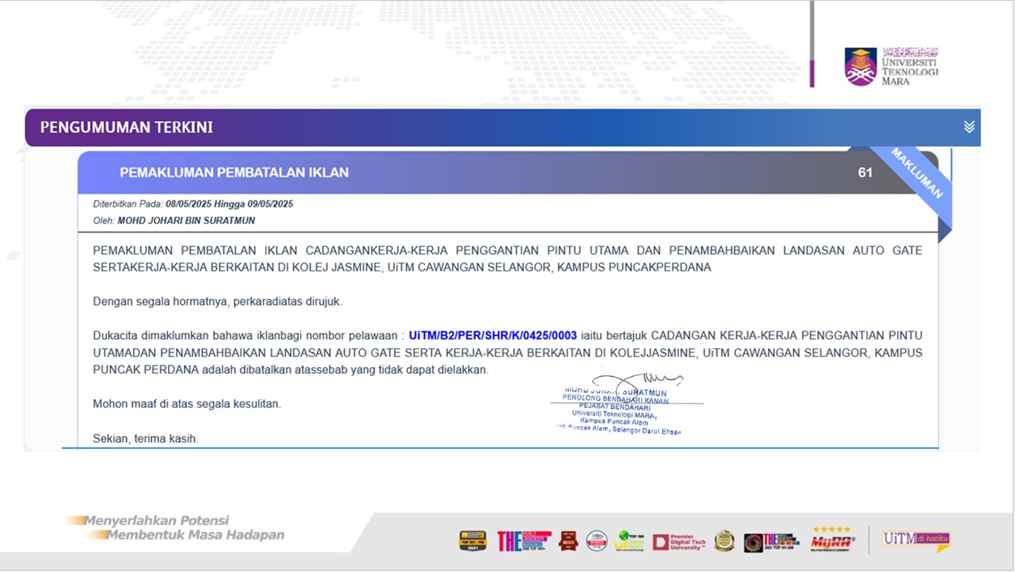This screenshot has height=573, width=1015.
Task: Click the PEMAKLUMAN PEMBATALAN IKLAN header
Action: (234, 173)
